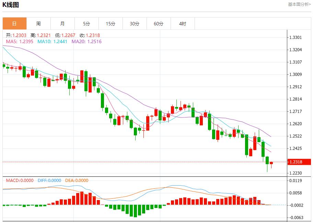Click the last red candlestick at right
Viewport: 313px width, 222px height.
point(271,163)
